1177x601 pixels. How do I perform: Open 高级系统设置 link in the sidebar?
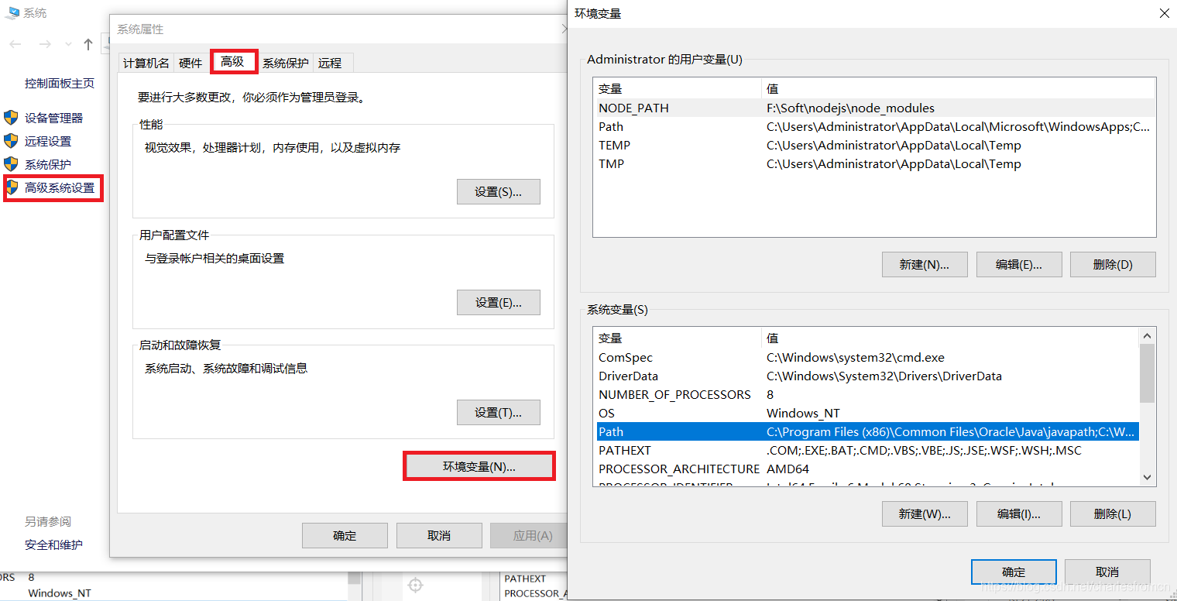point(60,187)
